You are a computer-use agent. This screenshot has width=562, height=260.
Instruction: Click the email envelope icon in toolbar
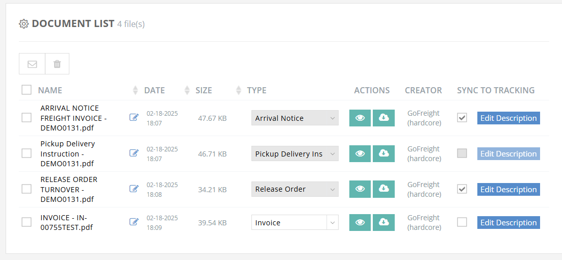coord(32,64)
